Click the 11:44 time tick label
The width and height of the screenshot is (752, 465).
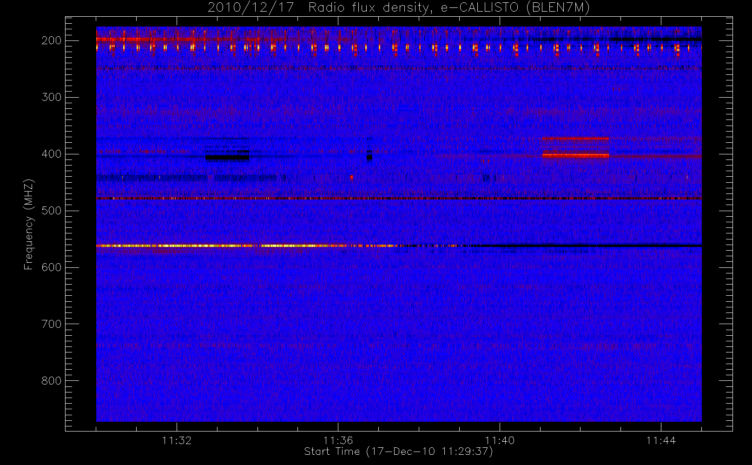click(661, 440)
